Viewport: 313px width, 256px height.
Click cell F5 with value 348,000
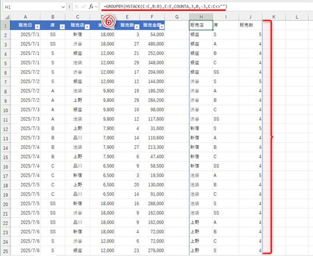click(x=152, y=63)
